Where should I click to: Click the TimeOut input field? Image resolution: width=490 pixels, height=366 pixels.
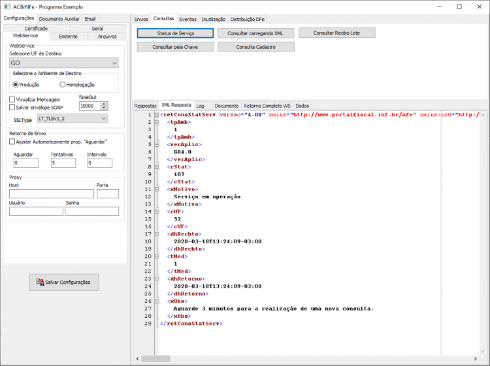click(90, 106)
